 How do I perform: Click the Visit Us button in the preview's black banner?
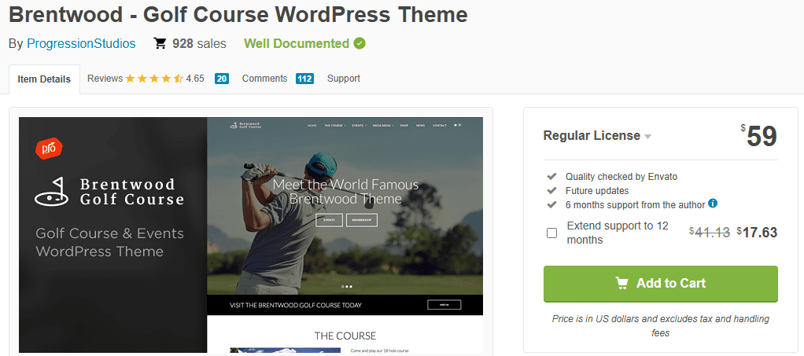point(444,305)
